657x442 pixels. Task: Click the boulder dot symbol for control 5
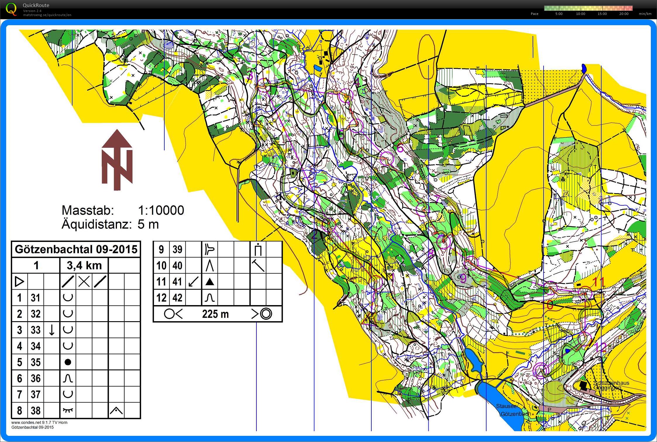[68, 362]
